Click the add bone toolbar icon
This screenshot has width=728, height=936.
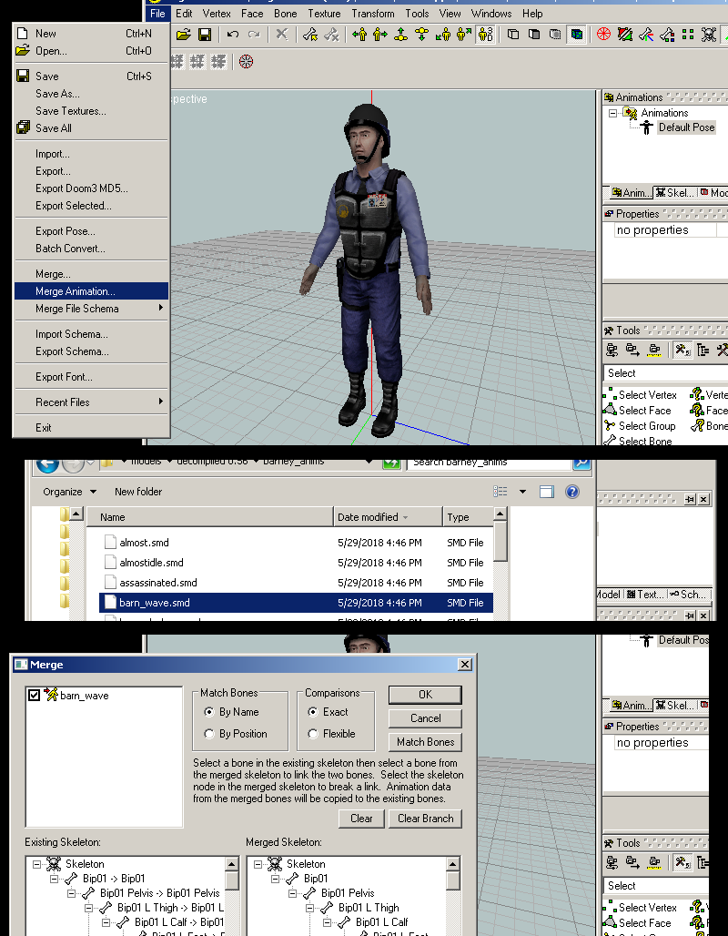[x=309, y=35]
